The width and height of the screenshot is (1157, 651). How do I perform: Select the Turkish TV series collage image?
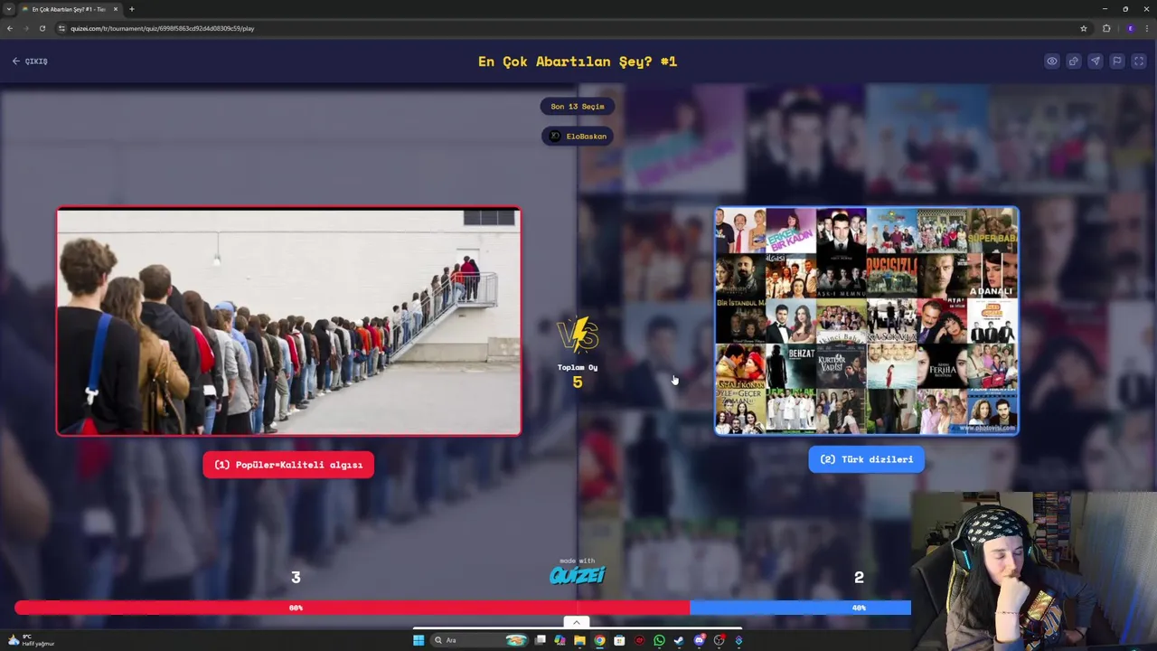tap(867, 321)
